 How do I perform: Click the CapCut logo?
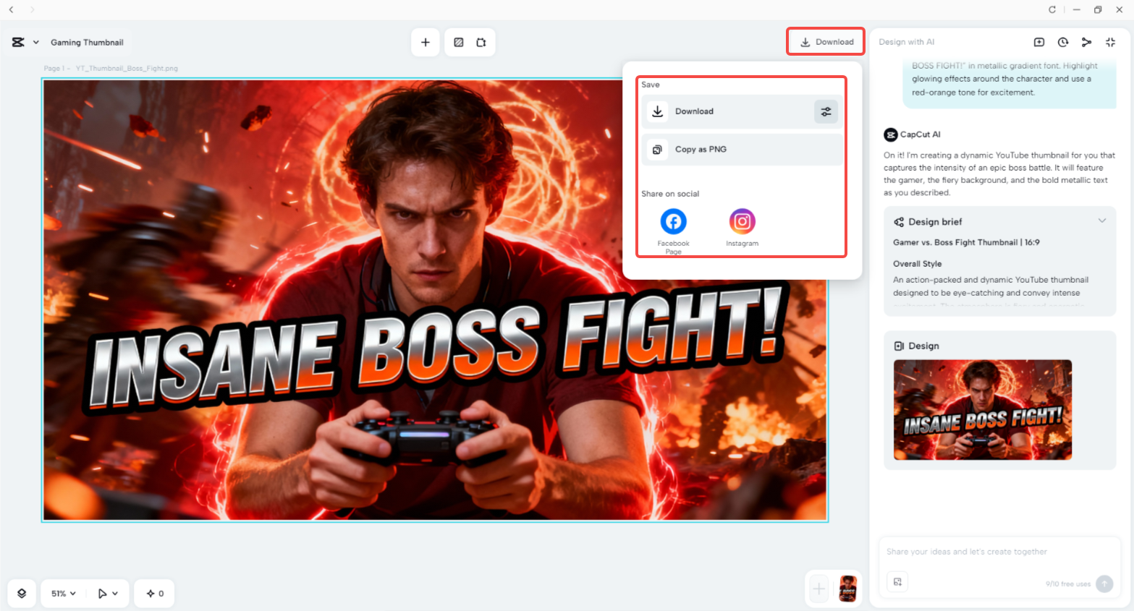coord(18,42)
